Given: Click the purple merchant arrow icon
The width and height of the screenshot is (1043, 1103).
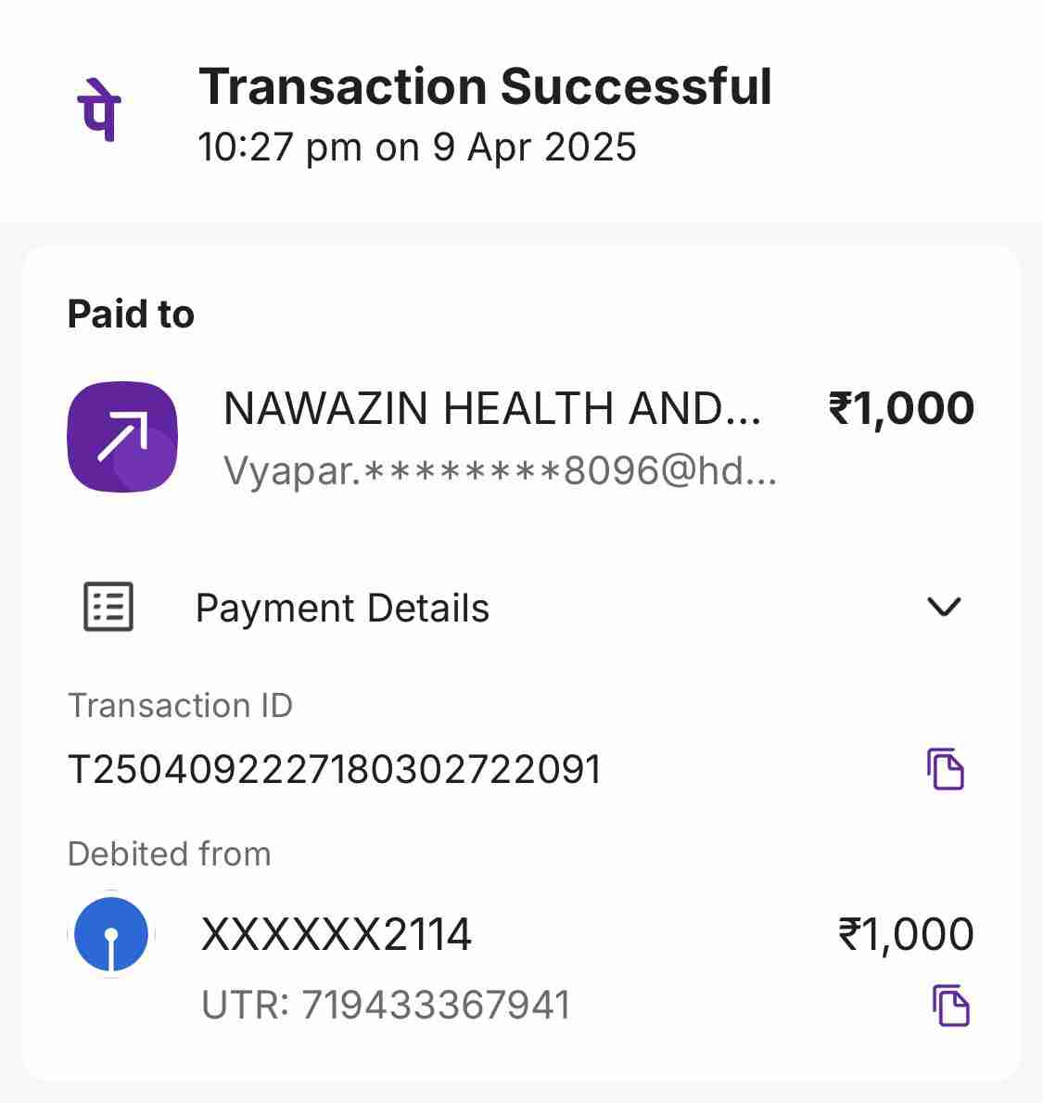Looking at the screenshot, I should pos(122,437).
